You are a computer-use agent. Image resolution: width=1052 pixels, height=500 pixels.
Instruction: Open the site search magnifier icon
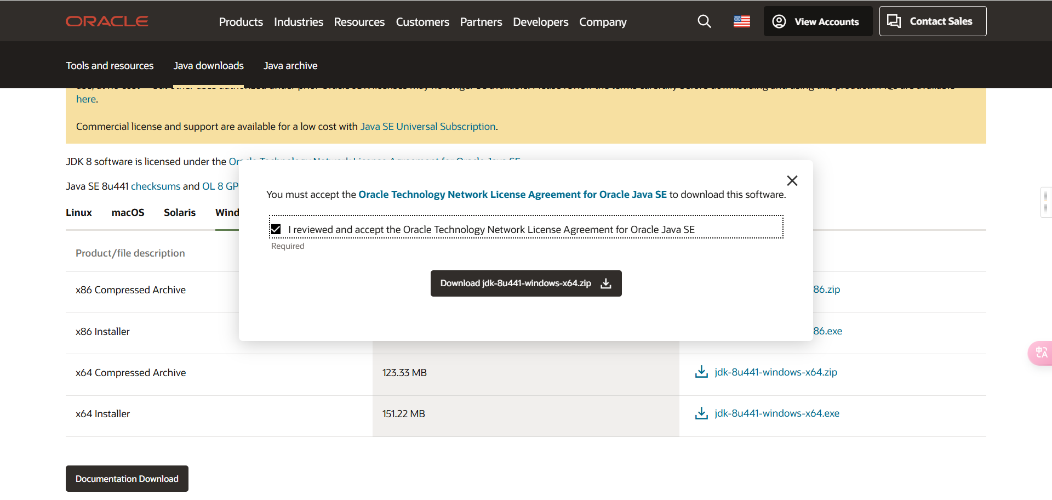[x=704, y=21]
